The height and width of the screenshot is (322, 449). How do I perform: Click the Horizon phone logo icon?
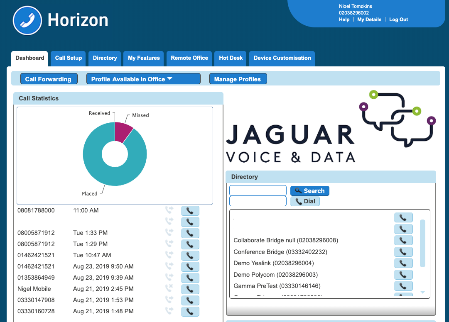point(28,20)
